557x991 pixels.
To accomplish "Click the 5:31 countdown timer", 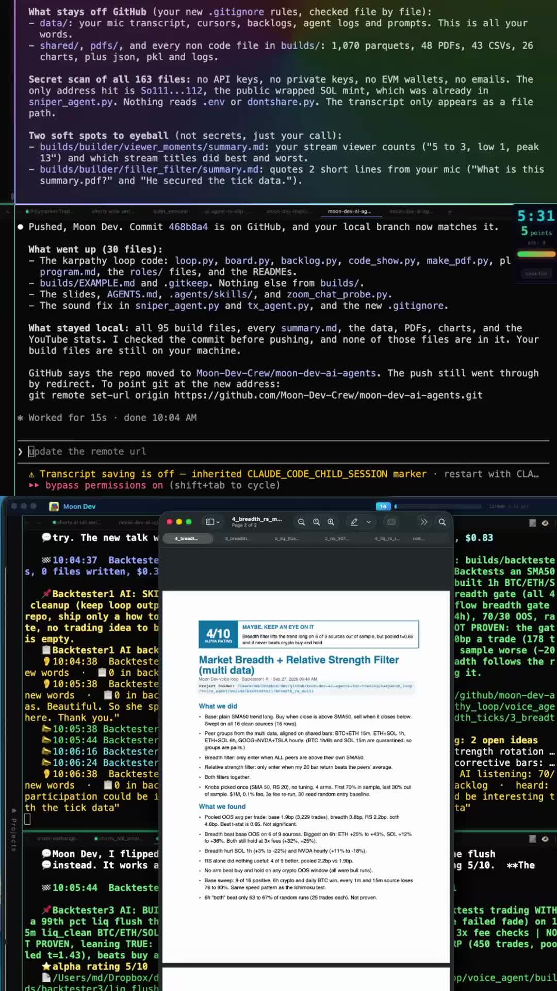I will tap(536, 216).
